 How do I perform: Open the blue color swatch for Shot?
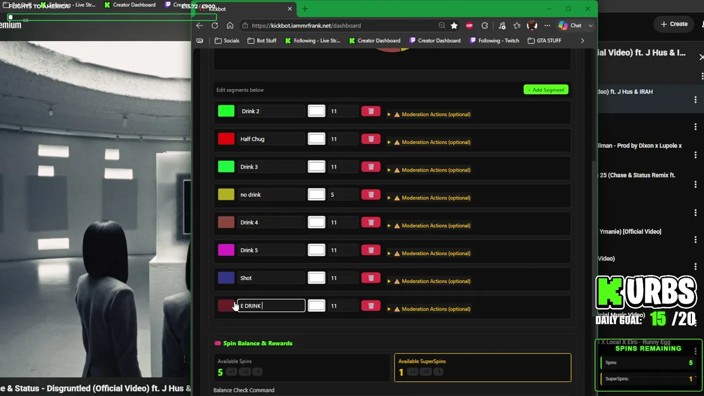click(226, 278)
